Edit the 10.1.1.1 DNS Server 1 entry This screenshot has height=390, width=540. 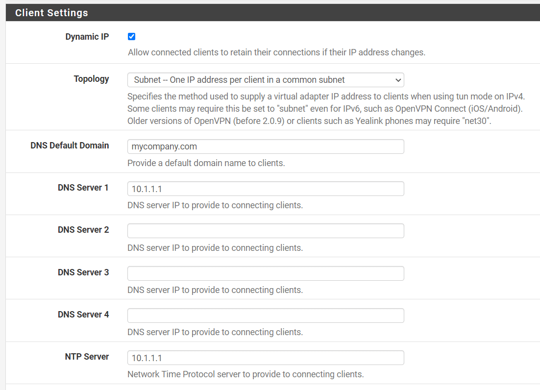(x=265, y=188)
